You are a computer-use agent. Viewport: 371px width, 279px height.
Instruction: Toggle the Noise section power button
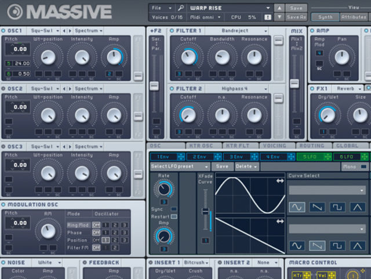pos(3,262)
